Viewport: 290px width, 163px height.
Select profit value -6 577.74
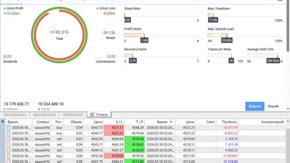tap(231, 128)
